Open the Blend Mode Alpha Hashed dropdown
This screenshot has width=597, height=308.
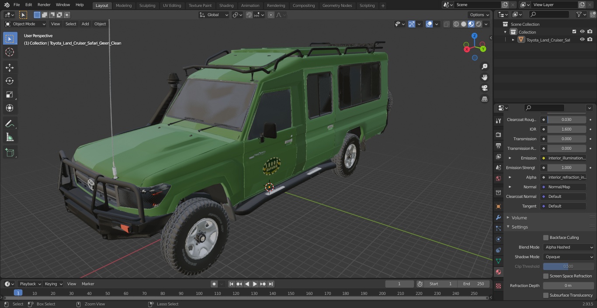569,247
